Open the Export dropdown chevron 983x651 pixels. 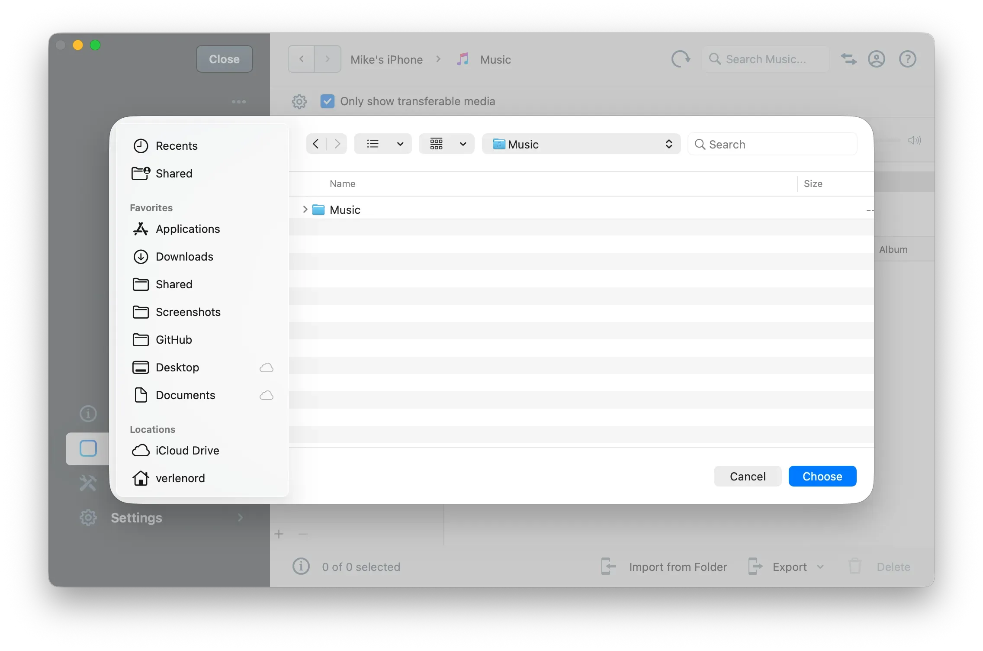click(x=821, y=567)
